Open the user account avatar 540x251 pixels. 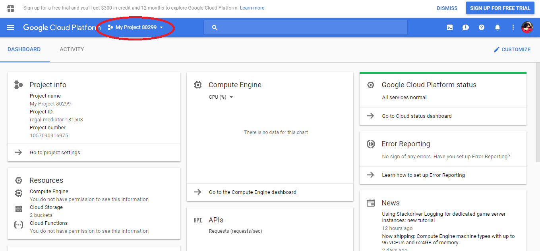527,27
